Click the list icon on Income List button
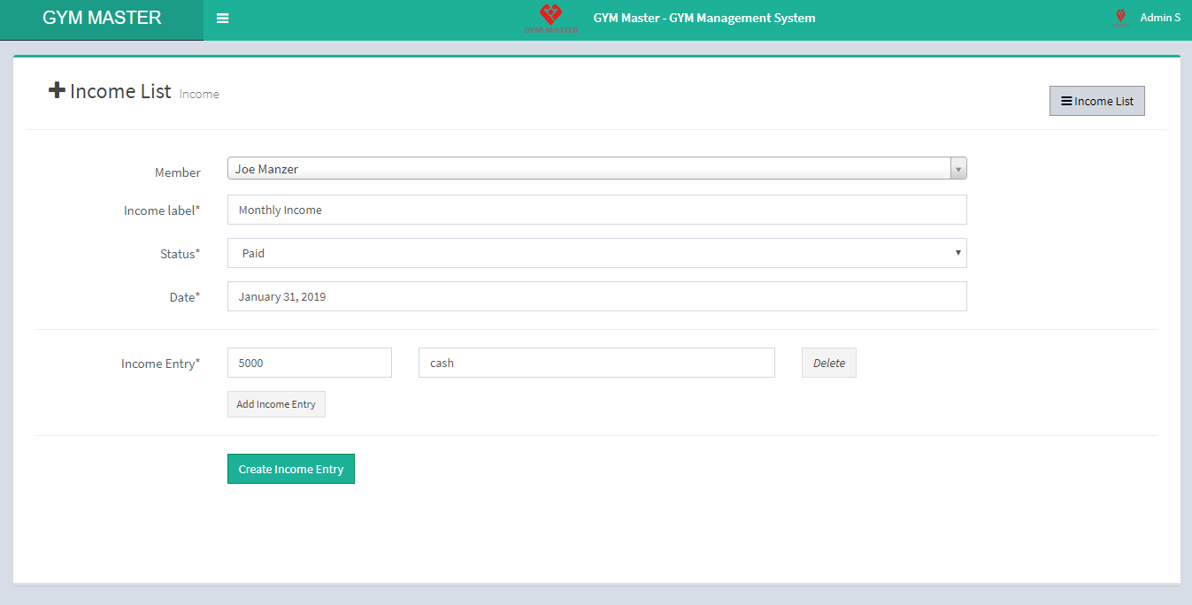1192x605 pixels. (1066, 101)
